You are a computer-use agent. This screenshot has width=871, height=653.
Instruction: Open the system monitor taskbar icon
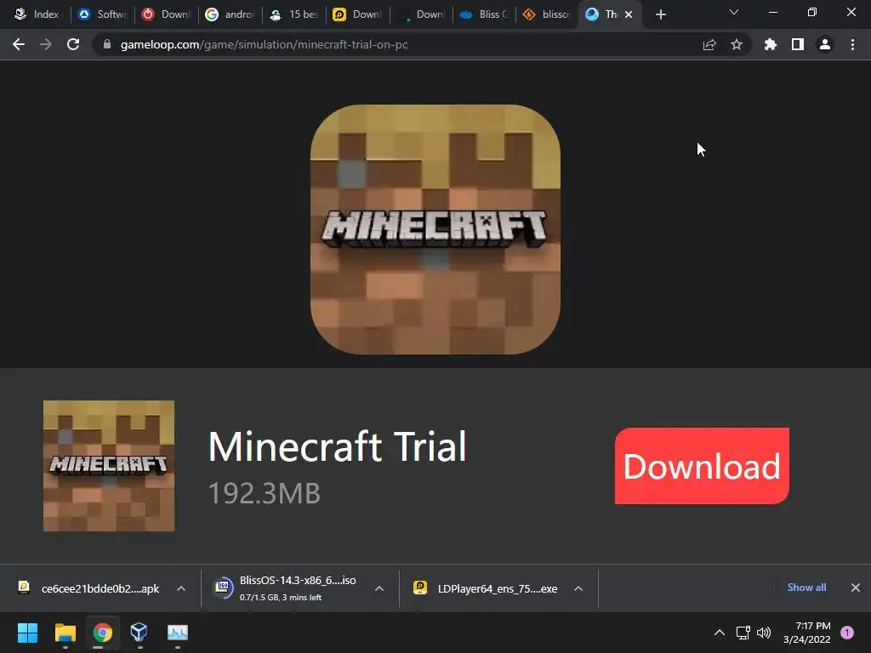(178, 633)
